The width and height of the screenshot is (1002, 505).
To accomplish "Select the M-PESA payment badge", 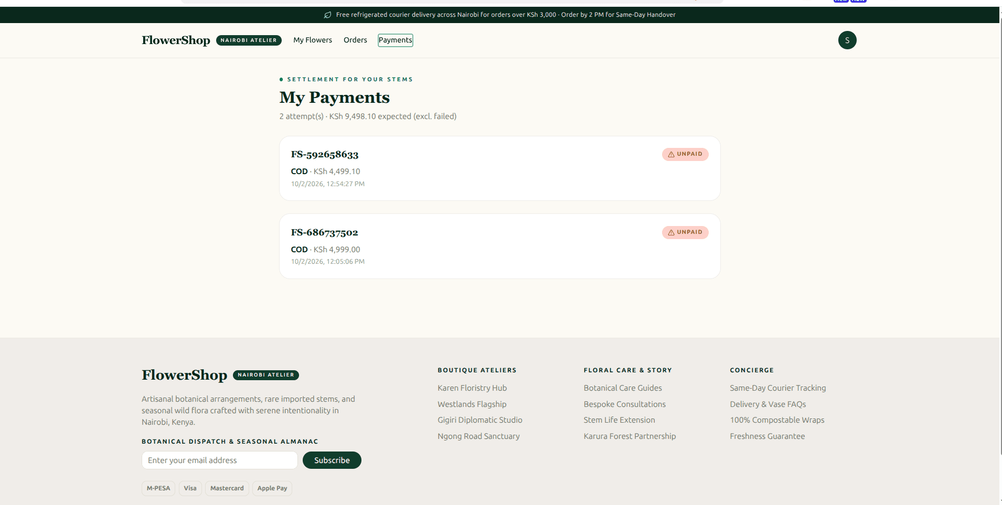I will click(158, 488).
